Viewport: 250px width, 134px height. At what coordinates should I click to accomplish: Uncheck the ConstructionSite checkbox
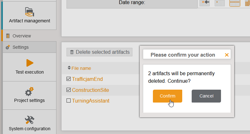[69, 90]
